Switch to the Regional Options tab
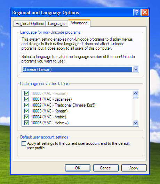 click(30, 24)
